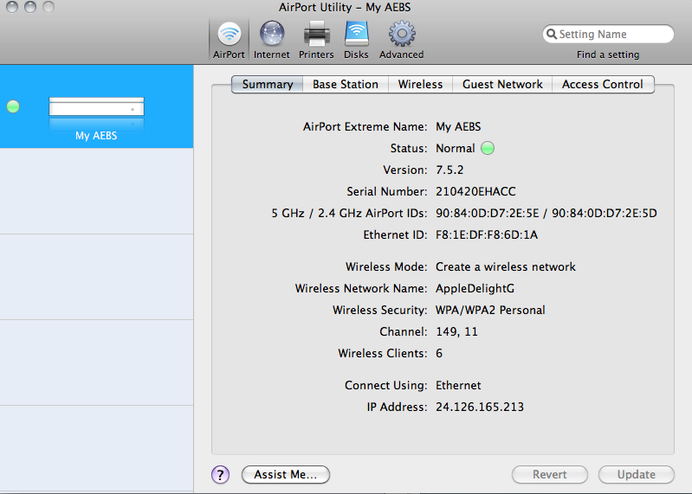This screenshot has width=692, height=494.
Task: Click the Update button
Action: point(636,475)
